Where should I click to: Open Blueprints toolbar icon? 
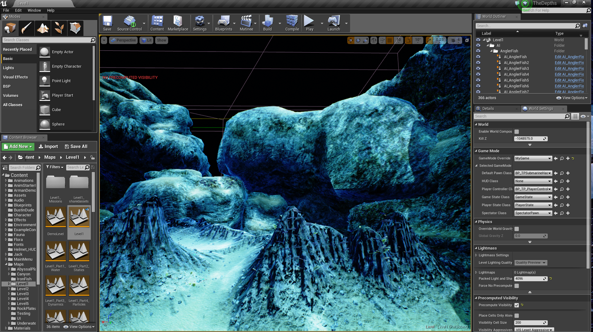pyautogui.click(x=223, y=23)
